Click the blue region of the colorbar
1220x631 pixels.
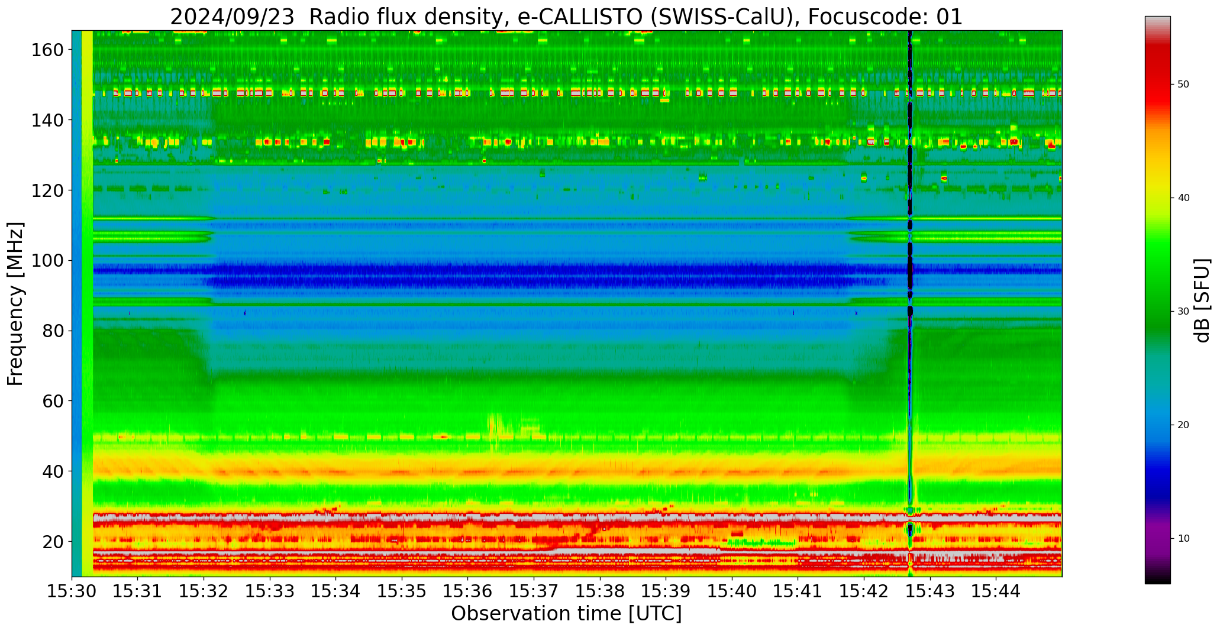coord(1157,455)
